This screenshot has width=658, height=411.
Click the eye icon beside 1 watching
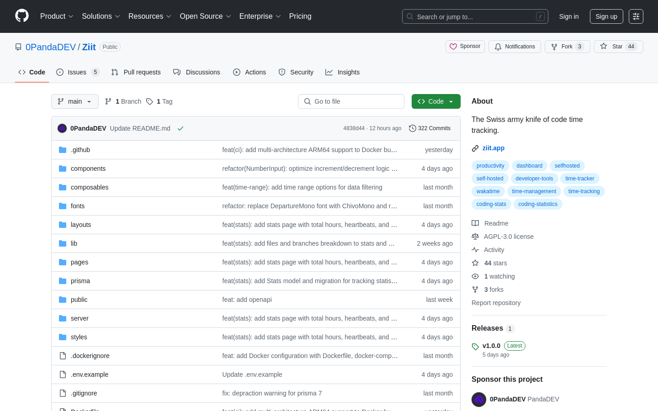[x=475, y=276]
